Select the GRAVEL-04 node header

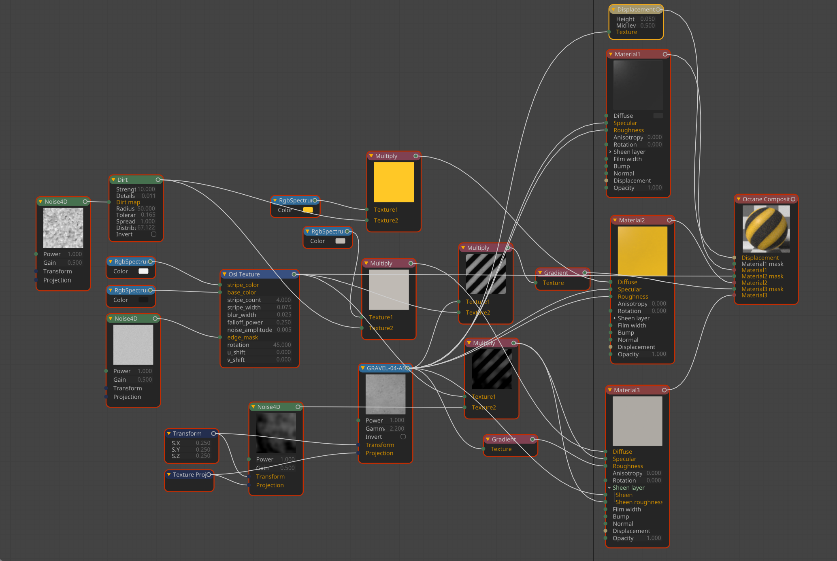(383, 368)
